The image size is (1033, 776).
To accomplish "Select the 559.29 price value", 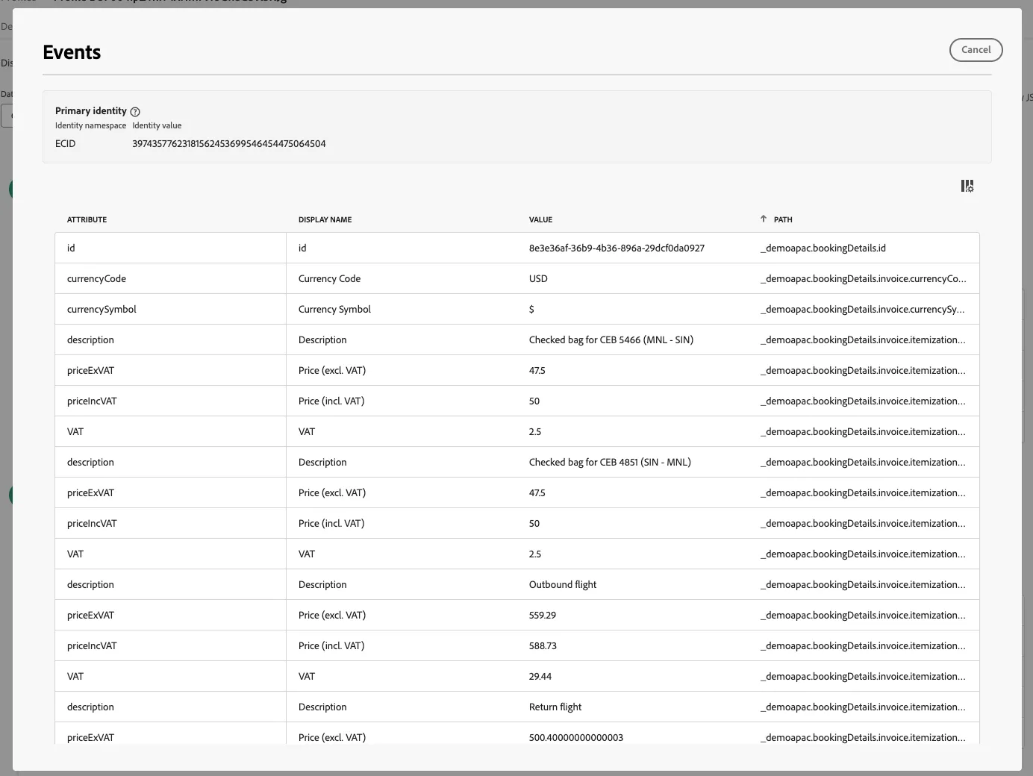I will tap(543, 616).
